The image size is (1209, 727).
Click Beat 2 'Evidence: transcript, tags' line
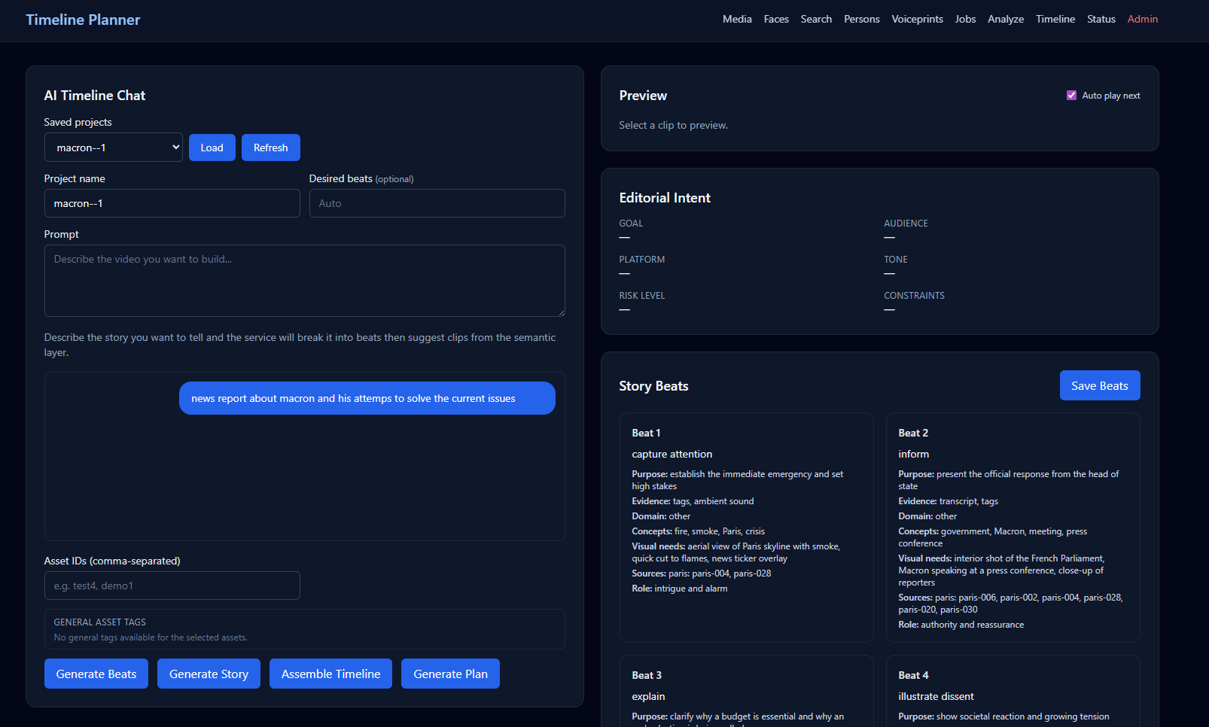[x=948, y=501]
